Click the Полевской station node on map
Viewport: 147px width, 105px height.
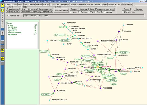point(64,23)
